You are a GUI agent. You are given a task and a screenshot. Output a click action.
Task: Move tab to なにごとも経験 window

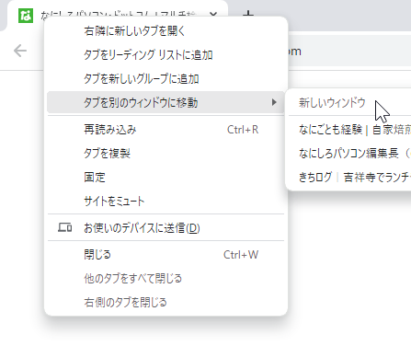pos(349,130)
